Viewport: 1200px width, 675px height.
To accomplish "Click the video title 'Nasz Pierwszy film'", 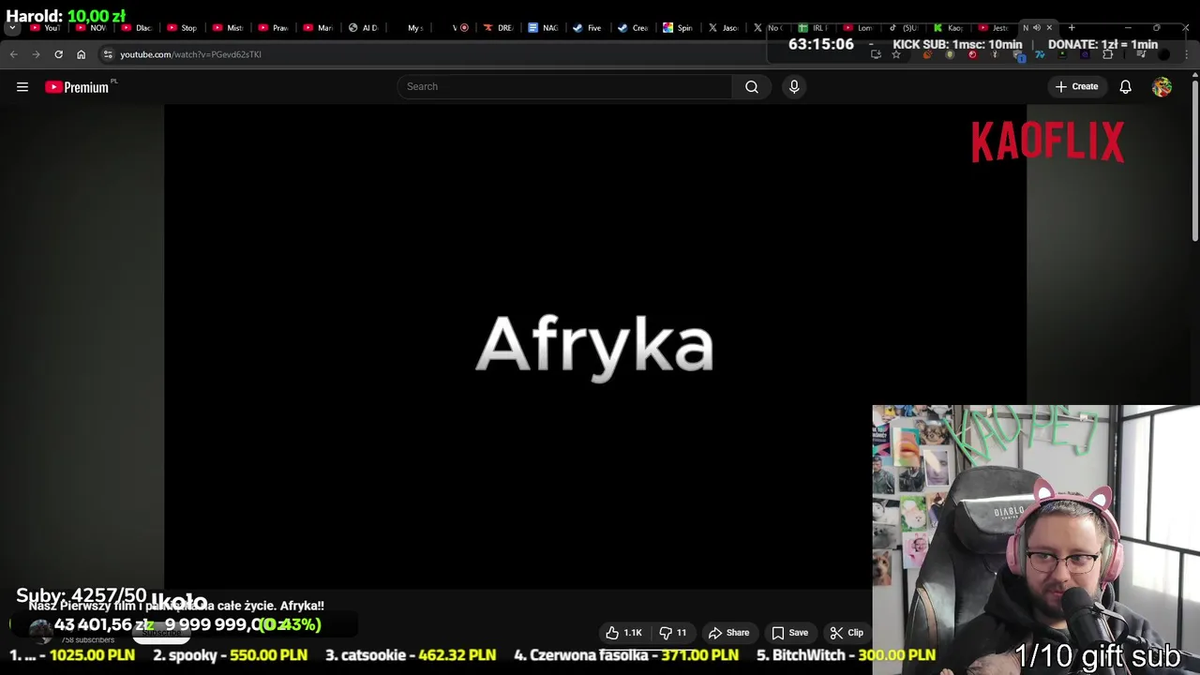I will click(x=176, y=606).
